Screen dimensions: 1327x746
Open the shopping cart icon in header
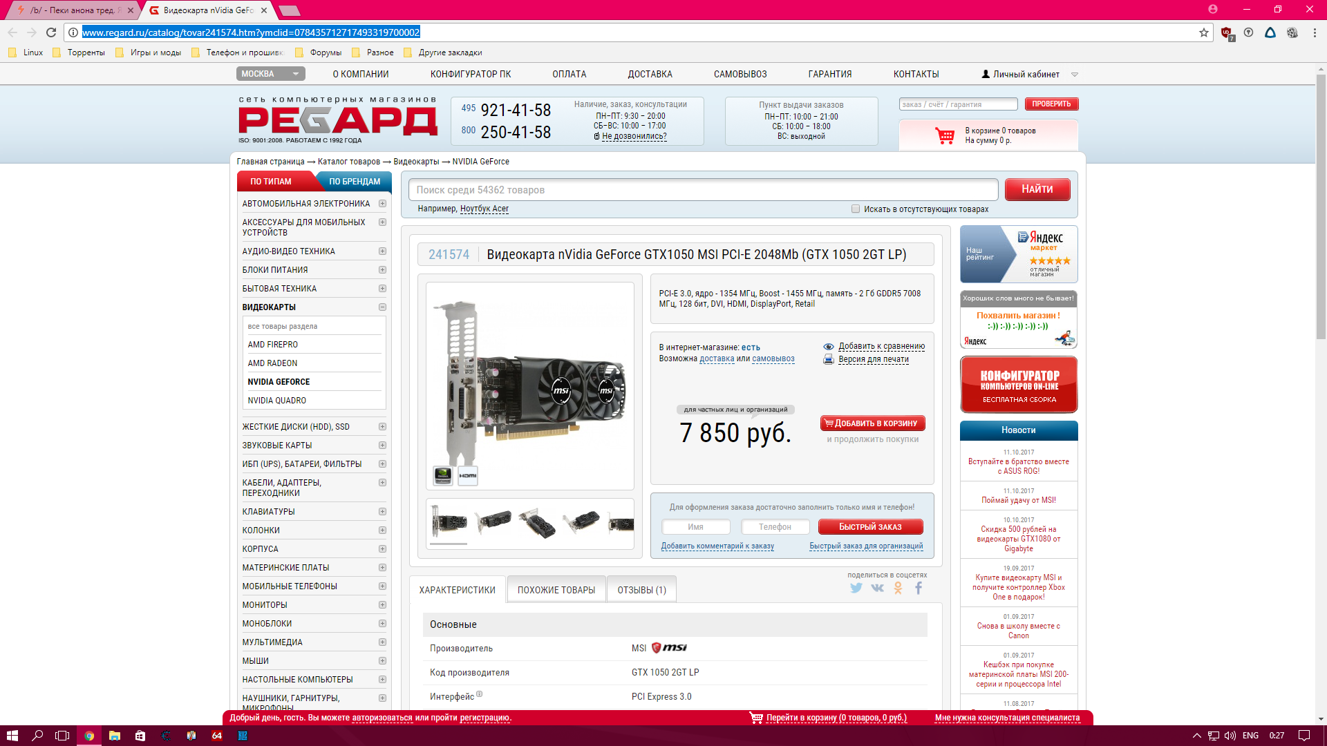tap(944, 135)
